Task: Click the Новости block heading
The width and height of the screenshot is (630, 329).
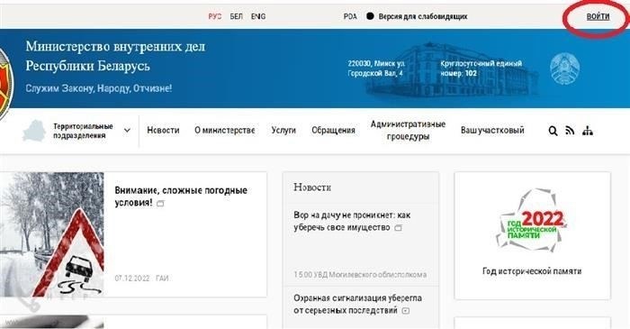Action: (312, 187)
